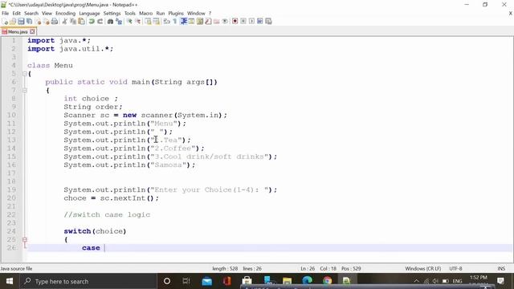Start macro recording with red button

pyautogui.click(x=235, y=22)
